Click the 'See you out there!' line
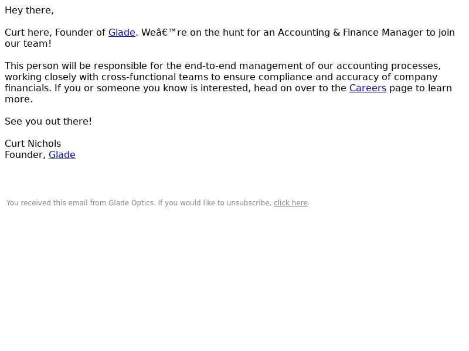The width and height of the screenshot is (469, 351). pos(48,122)
